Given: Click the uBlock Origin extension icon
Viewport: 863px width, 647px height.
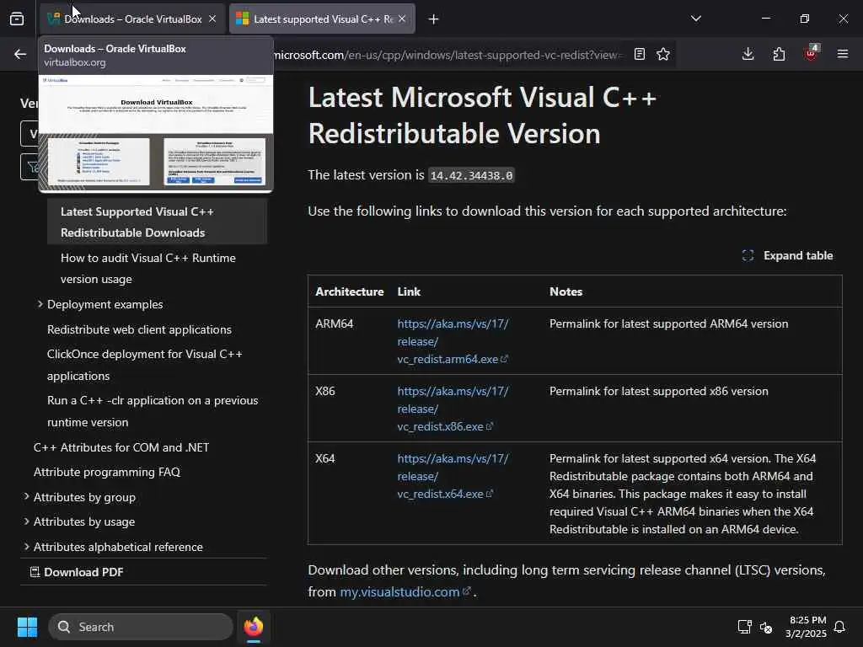Looking at the screenshot, I should (x=812, y=53).
